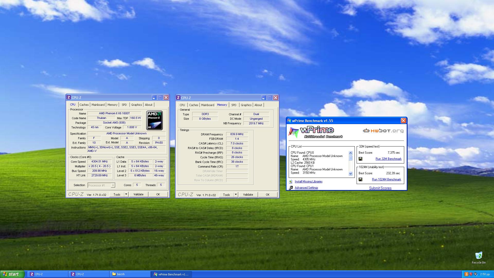Click CPU List scroll up arrow
The image size is (494, 278).
coord(350,153)
